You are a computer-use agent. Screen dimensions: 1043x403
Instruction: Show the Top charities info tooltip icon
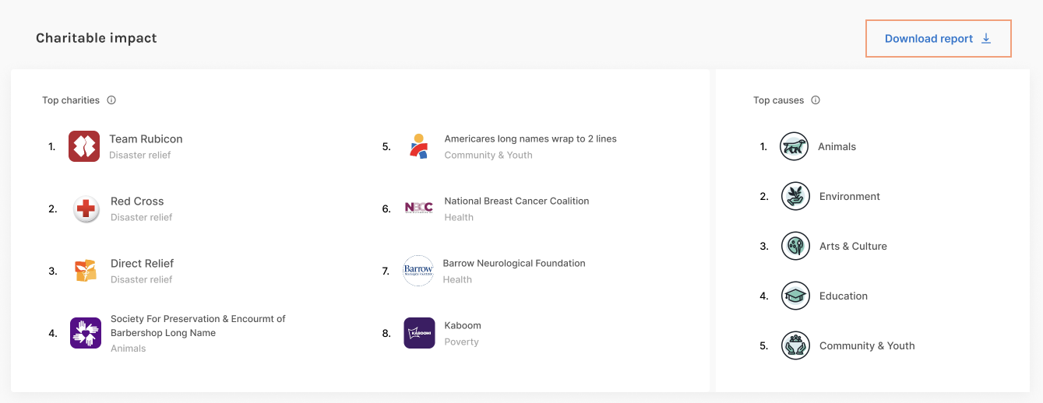(111, 100)
